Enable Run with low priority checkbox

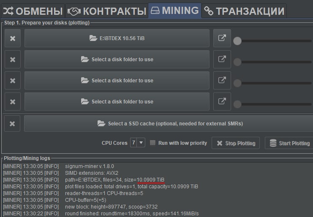[153, 143]
